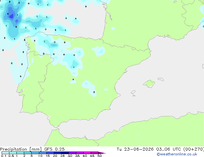
Task: Click the 15–20 mm legend swatch
Action: [x=50, y=153]
